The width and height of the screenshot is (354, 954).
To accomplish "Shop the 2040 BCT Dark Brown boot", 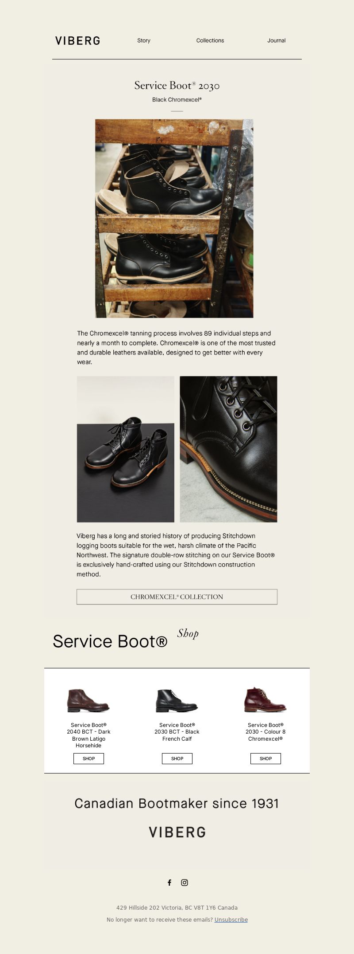I will tap(88, 758).
